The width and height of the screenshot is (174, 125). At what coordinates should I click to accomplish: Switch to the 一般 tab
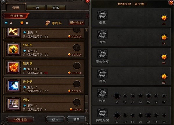[x=36, y=8]
